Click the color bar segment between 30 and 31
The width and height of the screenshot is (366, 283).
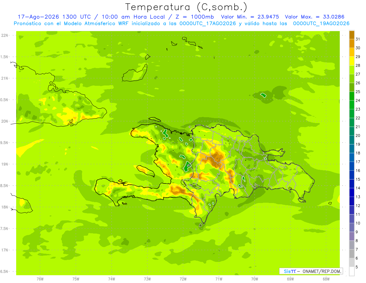pos(352,44)
